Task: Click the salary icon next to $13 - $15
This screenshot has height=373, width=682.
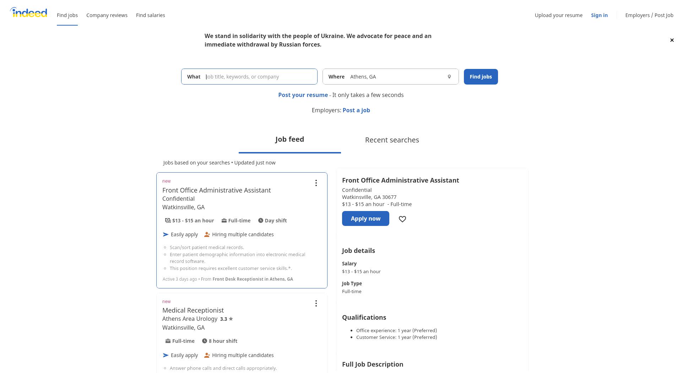Action: 168,221
